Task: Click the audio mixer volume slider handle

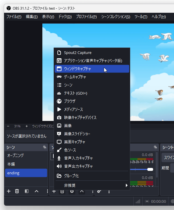Action: click(150, 169)
